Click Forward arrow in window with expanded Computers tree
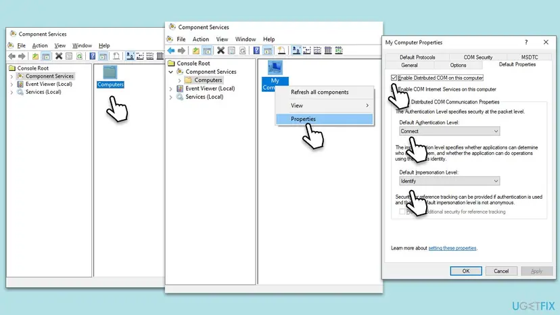560x315 pixels. [181, 50]
